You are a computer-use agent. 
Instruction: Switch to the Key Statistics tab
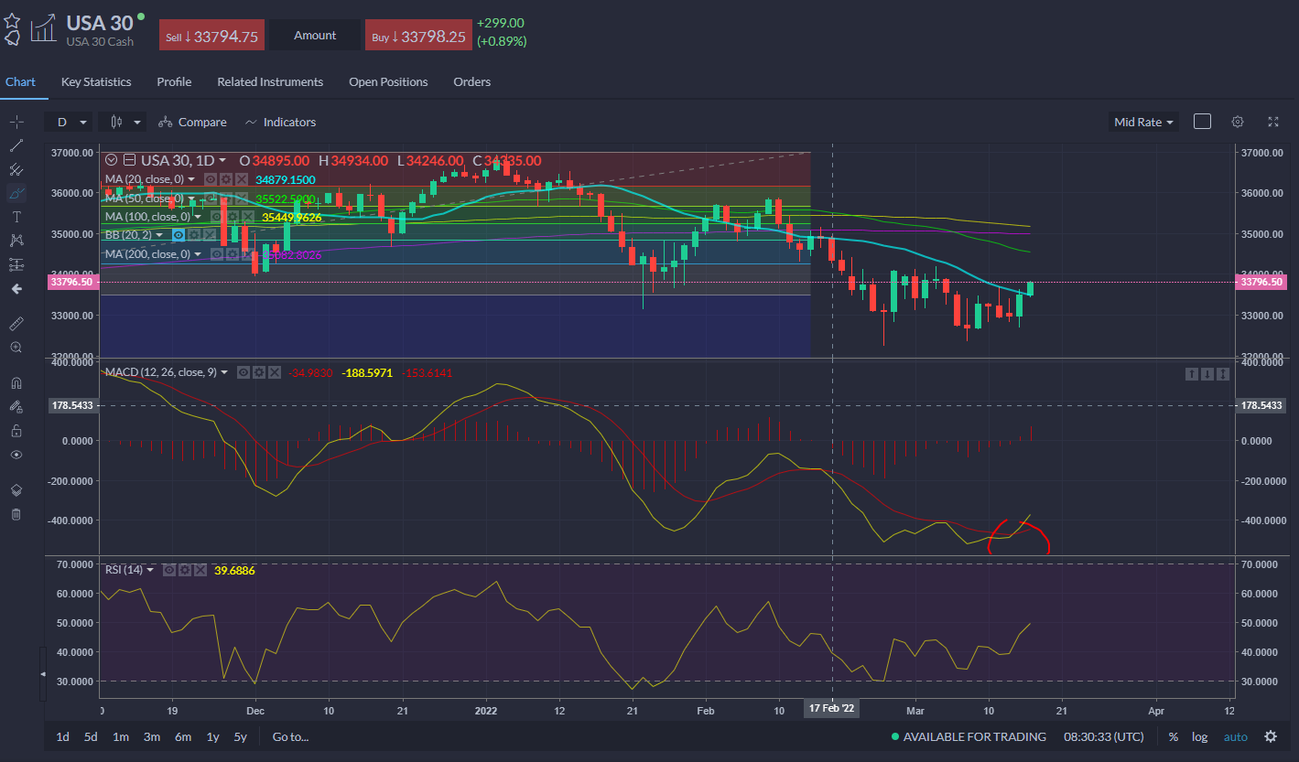click(96, 82)
